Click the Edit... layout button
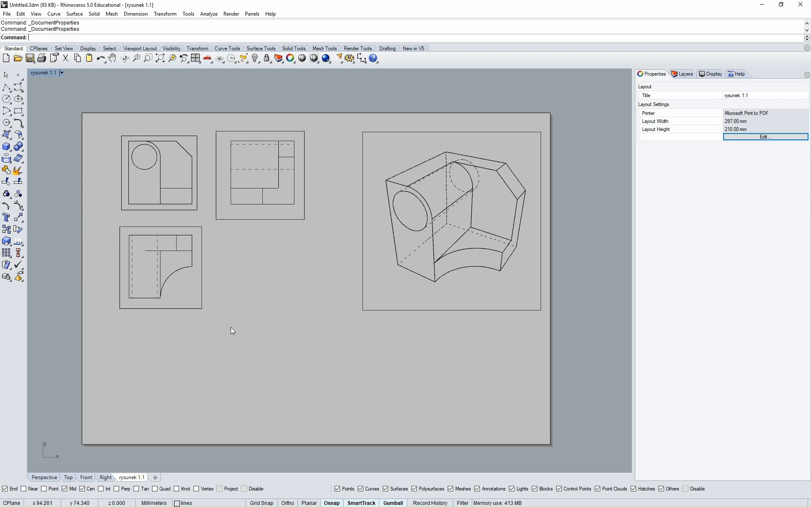Image resolution: width=811 pixels, height=507 pixels. pos(765,137)
